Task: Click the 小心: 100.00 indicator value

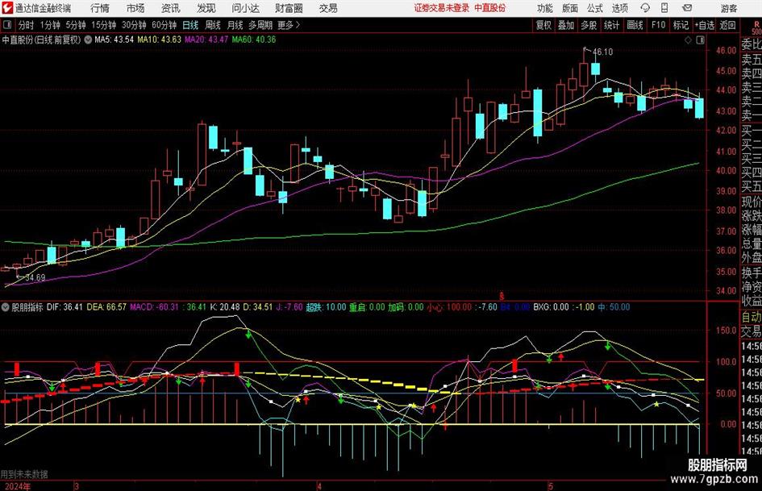Action: (449, 307)
